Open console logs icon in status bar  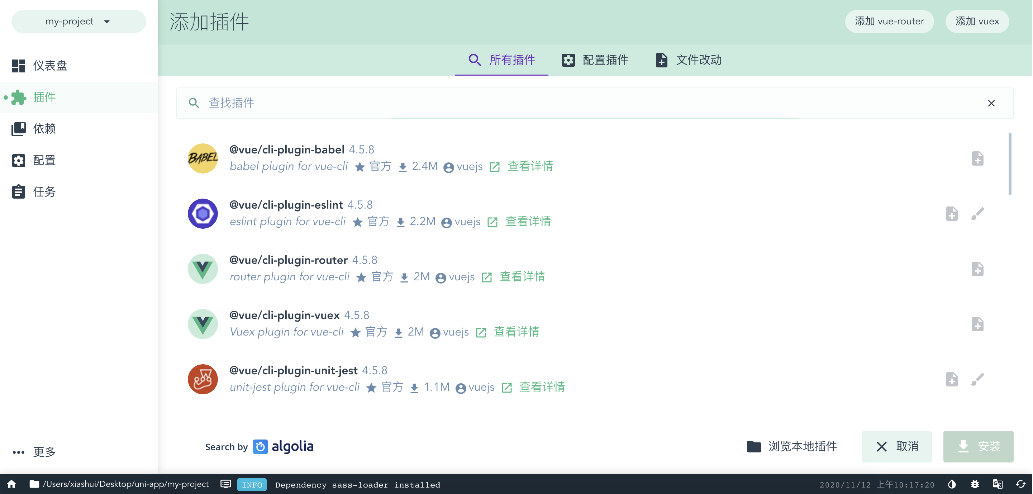[x=226, y=484]
